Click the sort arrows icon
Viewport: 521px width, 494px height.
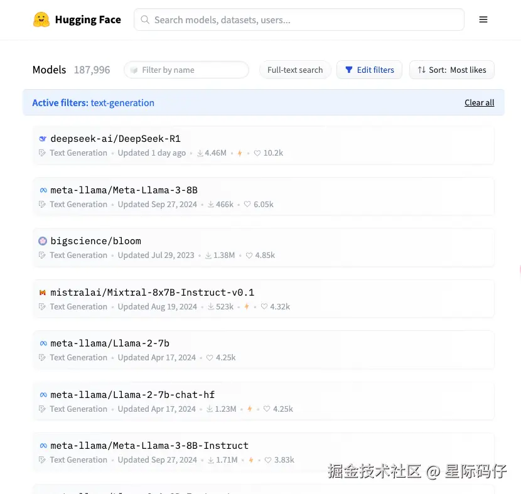tap(421, 70)
